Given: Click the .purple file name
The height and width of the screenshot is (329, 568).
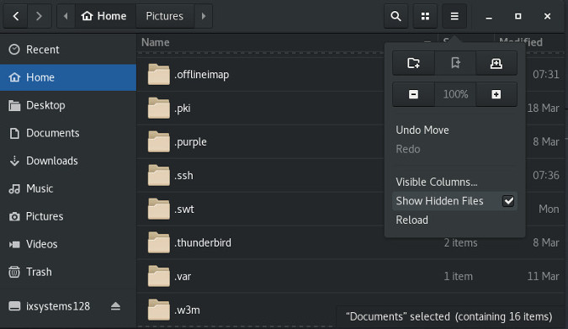Looking at the screenshot, I should point(190,142).
